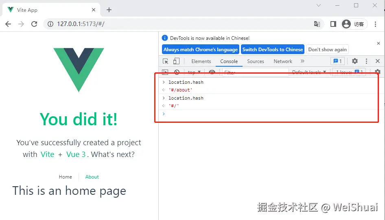The height and width of the screenshot is (220, 385).
Task: Dismiss the DevTools language notification
Action: (378, 43)
